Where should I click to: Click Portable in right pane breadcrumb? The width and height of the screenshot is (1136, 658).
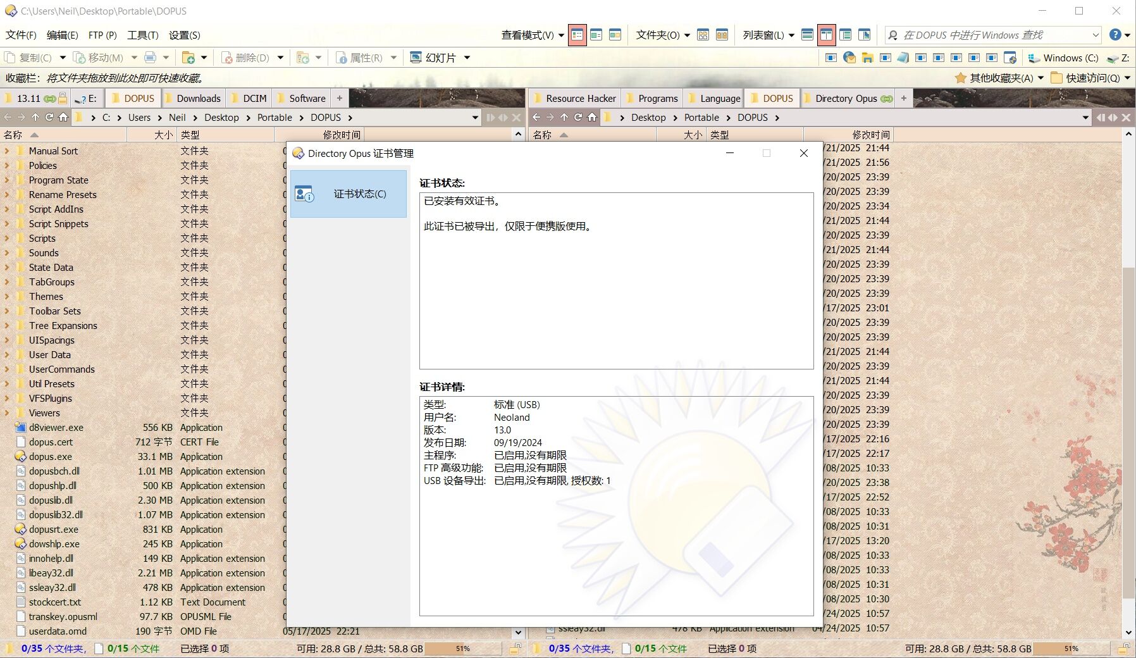pyautogui.click(x=701, y=117)
